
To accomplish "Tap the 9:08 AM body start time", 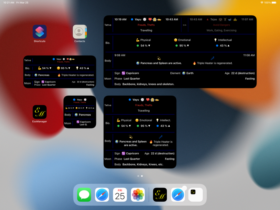I will pyautogui.click(x=120, y=55).
